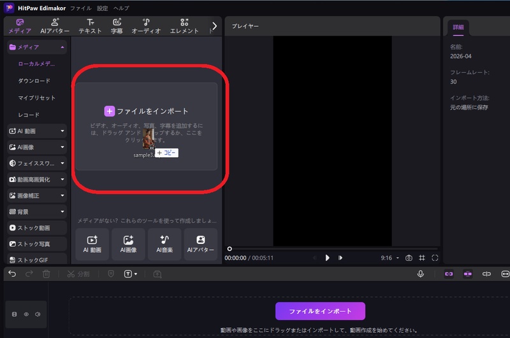Switch to the 字幕 tab

tap(117, 26)
